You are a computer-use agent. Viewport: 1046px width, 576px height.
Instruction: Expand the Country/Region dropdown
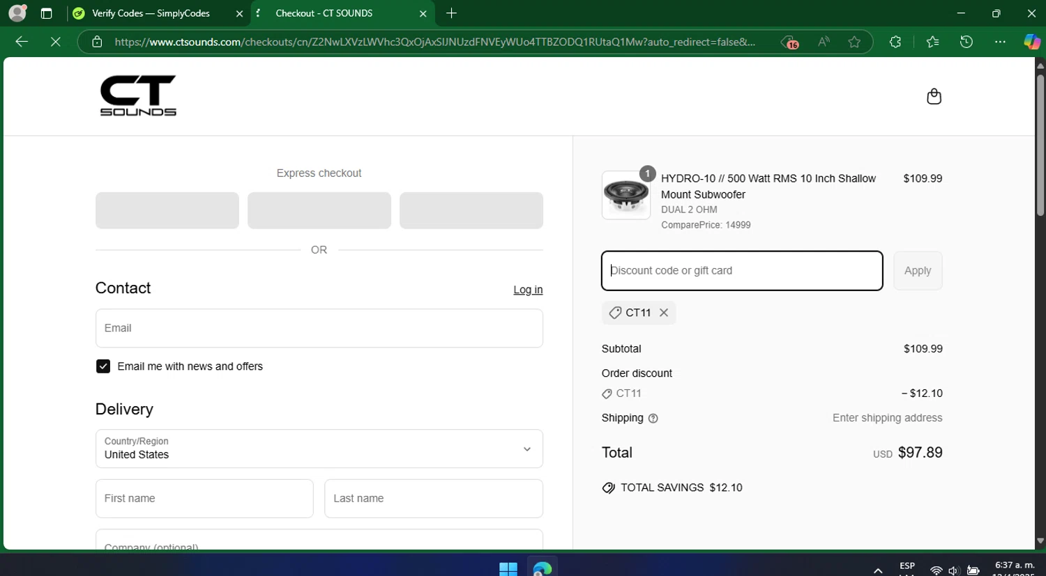(319, 449)
